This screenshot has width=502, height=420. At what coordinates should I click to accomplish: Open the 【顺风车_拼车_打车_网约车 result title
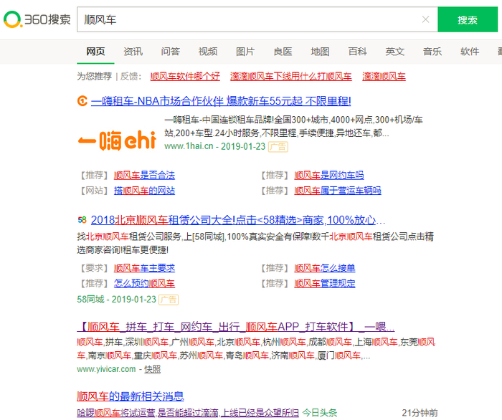click(236, 327)
